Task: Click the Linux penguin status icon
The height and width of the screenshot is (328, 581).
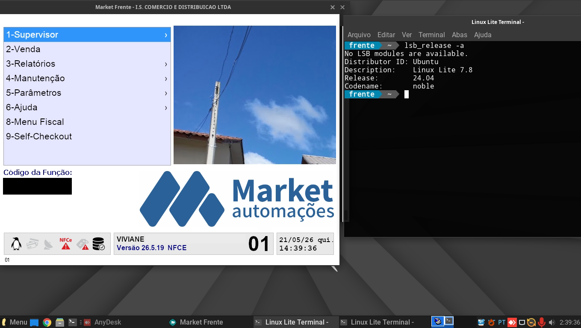Action: pyautogui.click(x=16, y=244)
